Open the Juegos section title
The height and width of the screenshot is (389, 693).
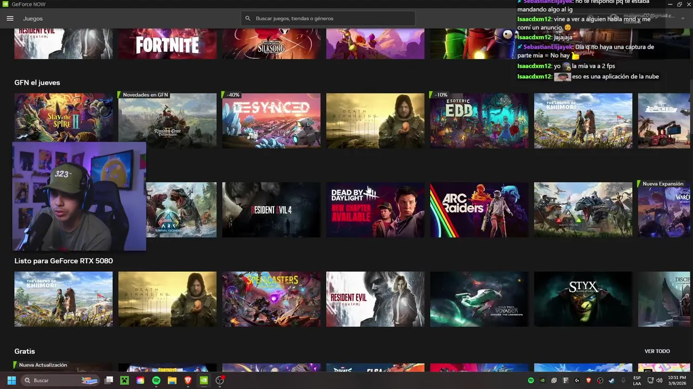click(33, 18)
